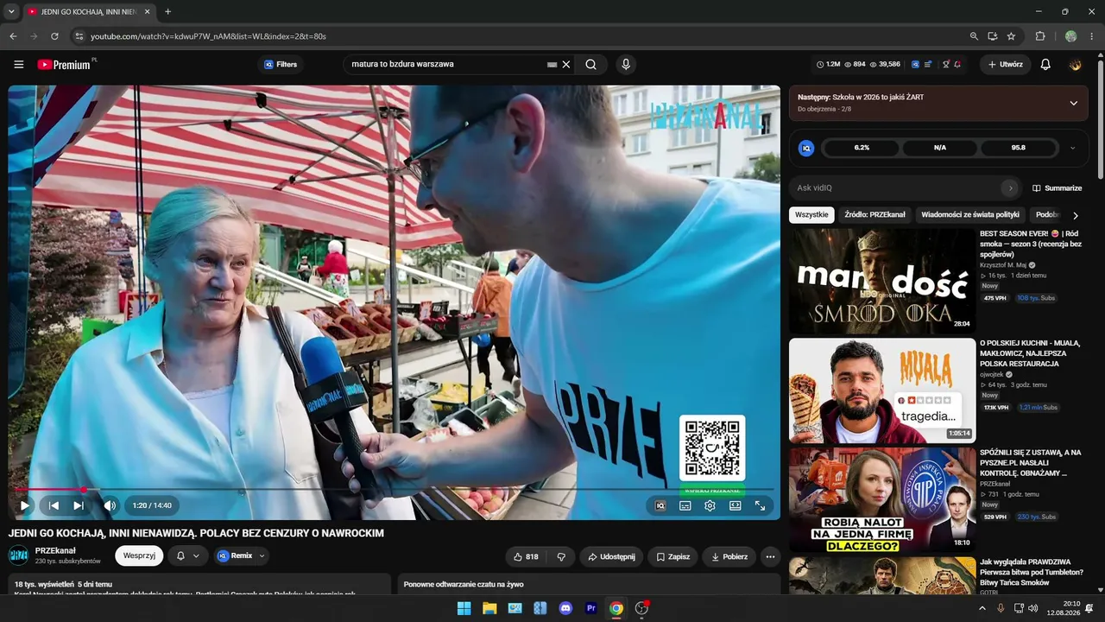Click the Utwórz create button
The width and height of the screenshot is (1105, 622).
pos(1005,65)
